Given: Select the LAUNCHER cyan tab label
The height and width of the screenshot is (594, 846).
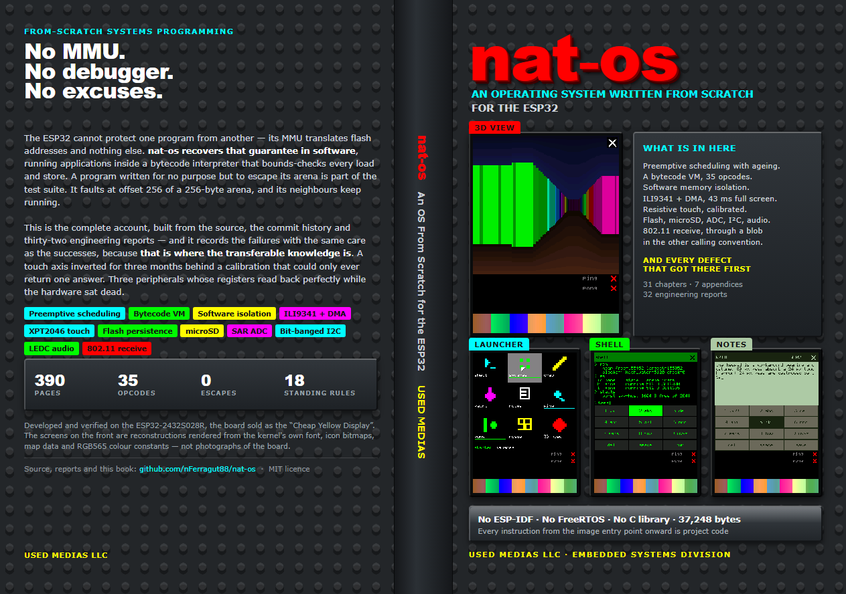Looking at the screenshot, I should pos(499,344).
